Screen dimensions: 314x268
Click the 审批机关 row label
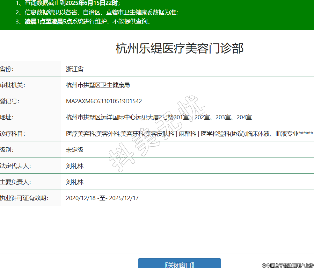(13, 85)
